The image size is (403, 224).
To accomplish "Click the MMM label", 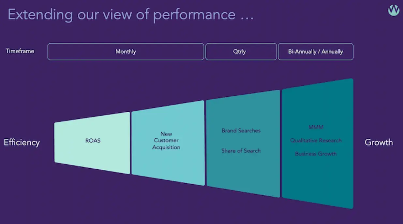I will point(316,127).
